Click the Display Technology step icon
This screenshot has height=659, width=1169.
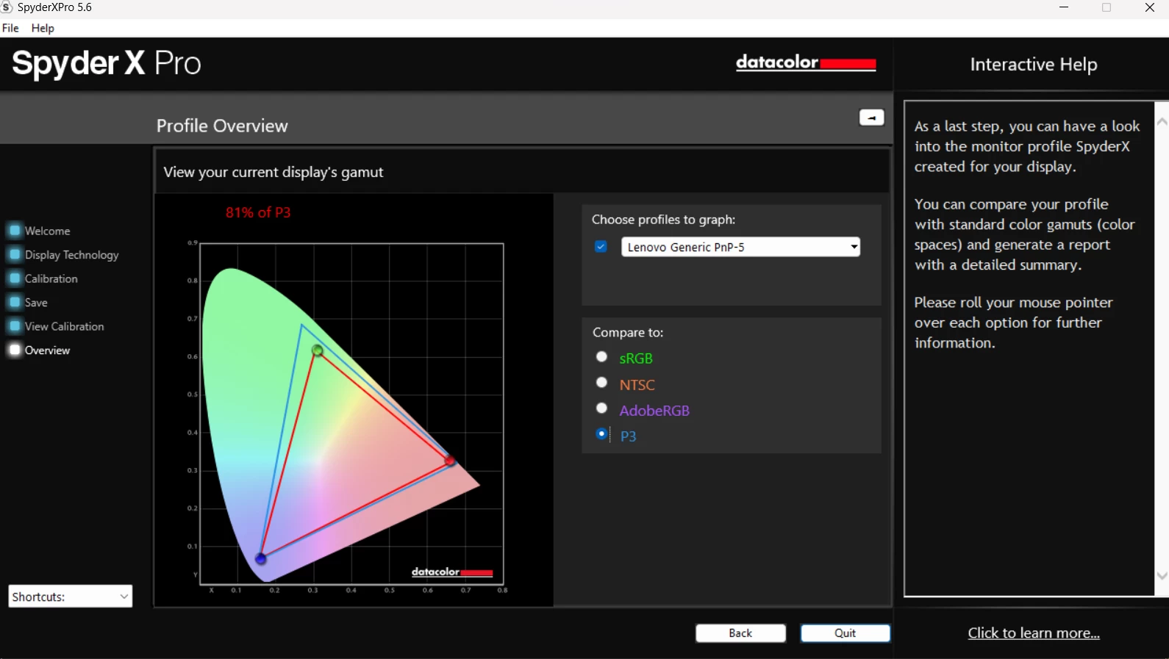pyautogui.click(x=15, y=255)
